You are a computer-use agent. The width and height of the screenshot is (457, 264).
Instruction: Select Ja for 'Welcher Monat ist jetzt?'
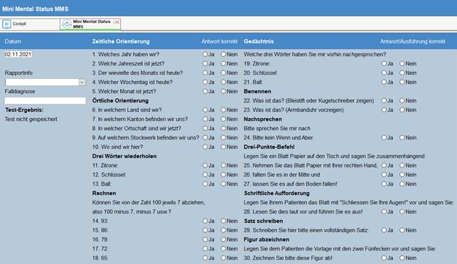[205, 91]
